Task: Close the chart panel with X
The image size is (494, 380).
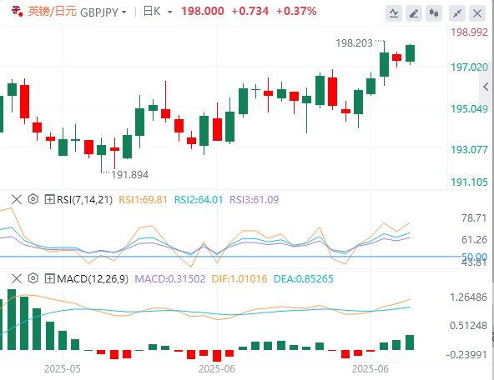Action: (477, 13)
